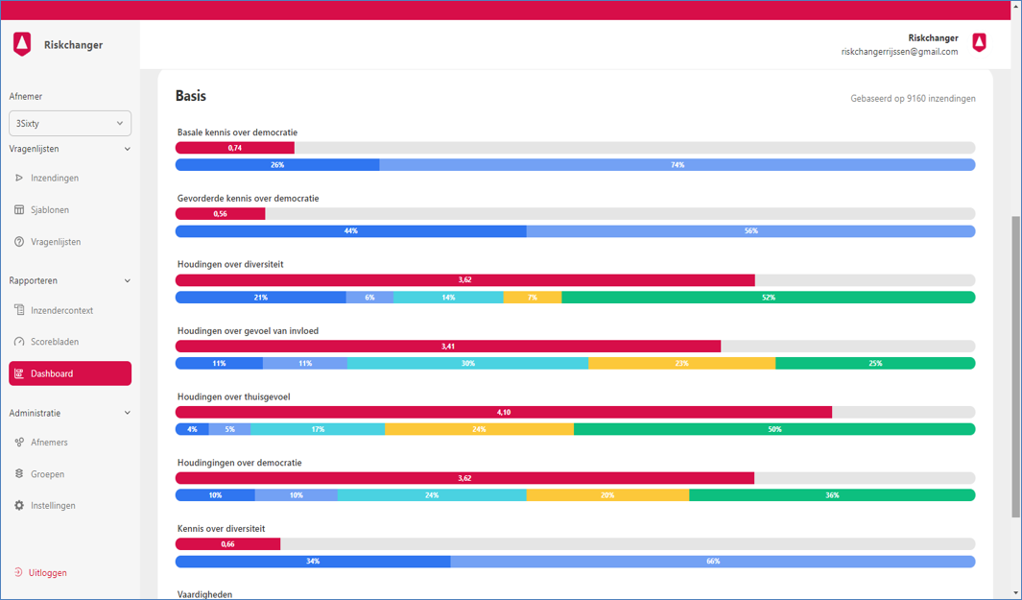Collapse the Vragenlijsten section chevron
Viewport: 1022px width, 600px height.
click(x=127, y=149)
